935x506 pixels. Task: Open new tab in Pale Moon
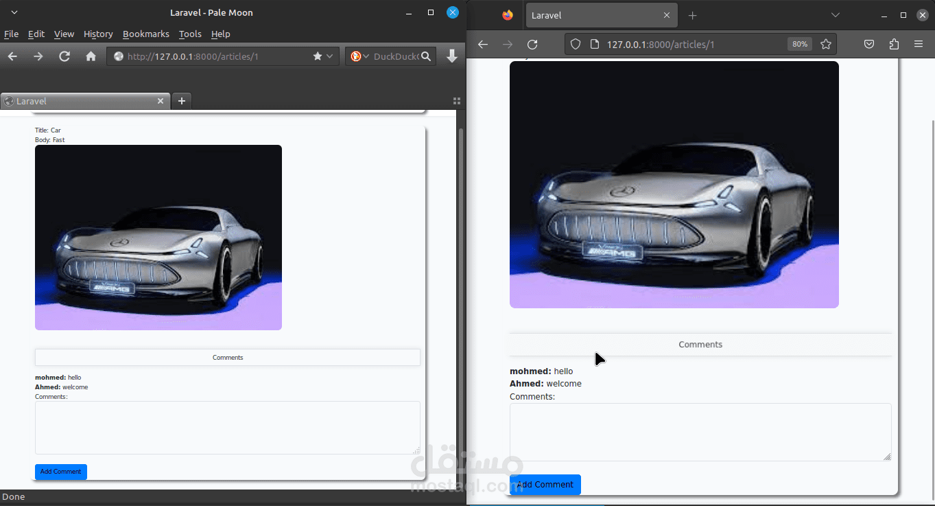coord(182,101)
